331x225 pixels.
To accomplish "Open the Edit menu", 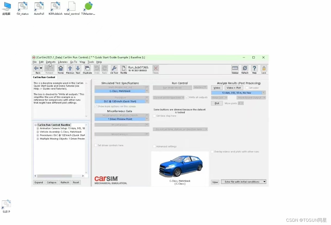I will [x=41, y=62].
